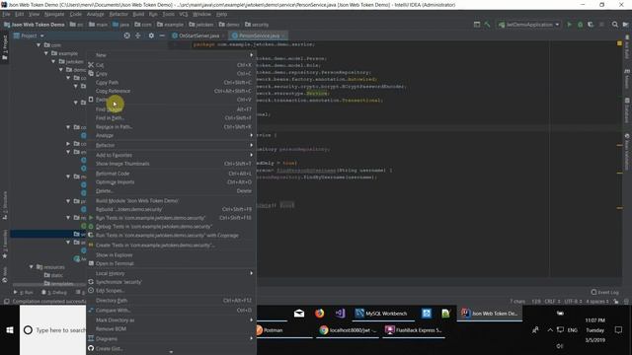This screenshot has height=355, width=632.
Task: Open the Mail app in taskbar
Action: point(299,314)
